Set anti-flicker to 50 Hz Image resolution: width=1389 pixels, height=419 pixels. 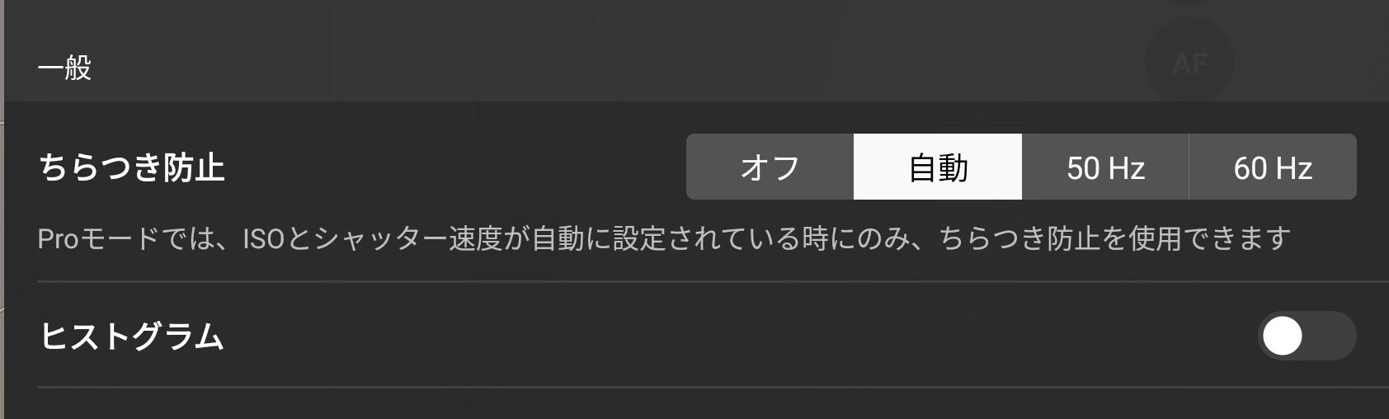tap(1105, 167)
